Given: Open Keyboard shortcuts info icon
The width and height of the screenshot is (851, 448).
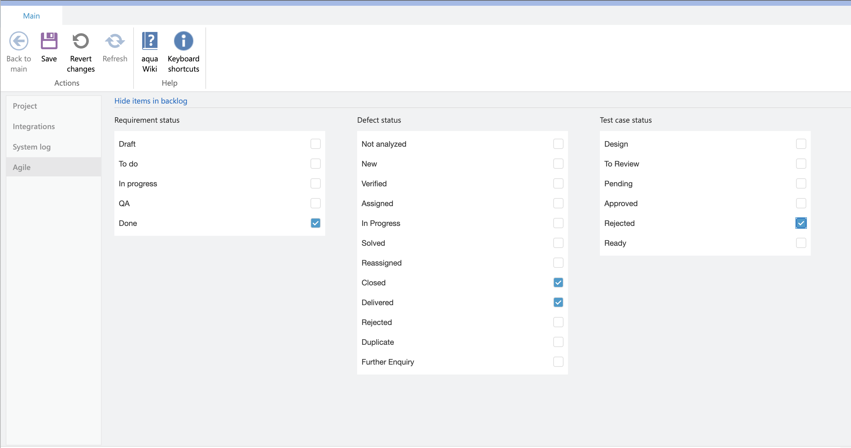Looking at the screenshot, I should 183,41.
